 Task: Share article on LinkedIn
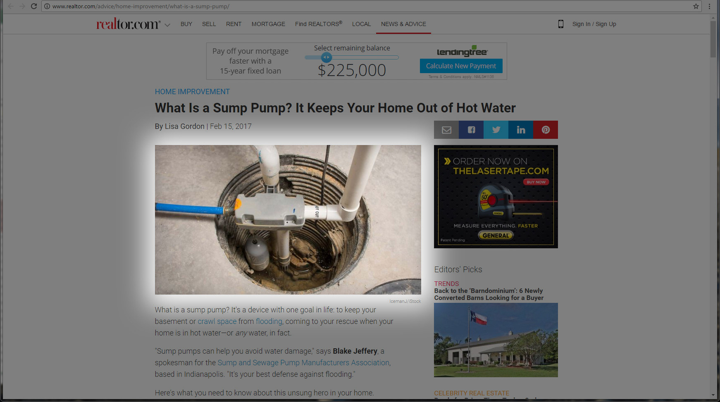tap(521, 130)
